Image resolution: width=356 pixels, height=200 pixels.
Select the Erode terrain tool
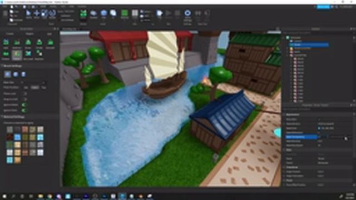[x=39, y=43]
